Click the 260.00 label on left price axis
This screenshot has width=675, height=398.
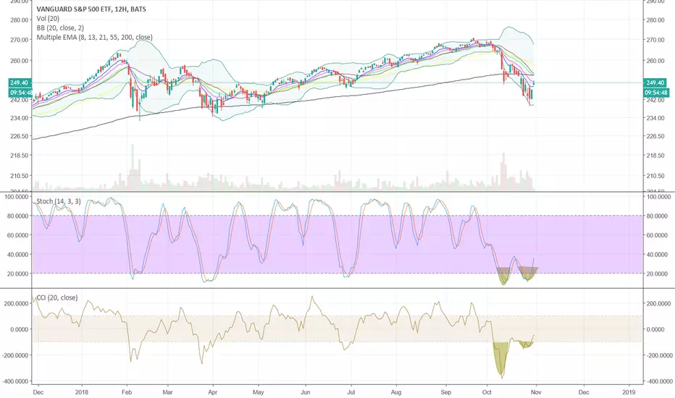pos(20,61)
